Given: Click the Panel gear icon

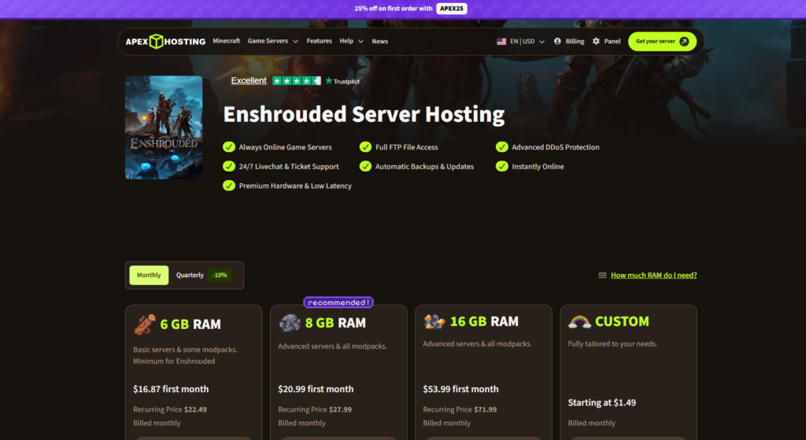Looking at the screenshot, I should coord(596,41).
